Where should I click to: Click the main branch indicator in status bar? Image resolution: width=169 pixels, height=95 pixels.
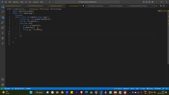7,88
